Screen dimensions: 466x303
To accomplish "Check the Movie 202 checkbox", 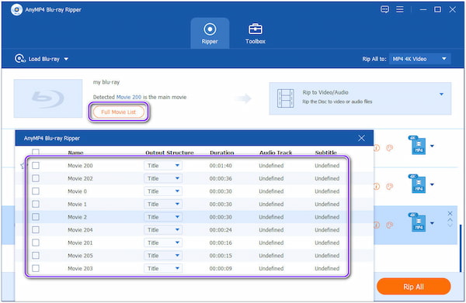I will [36, 178].
